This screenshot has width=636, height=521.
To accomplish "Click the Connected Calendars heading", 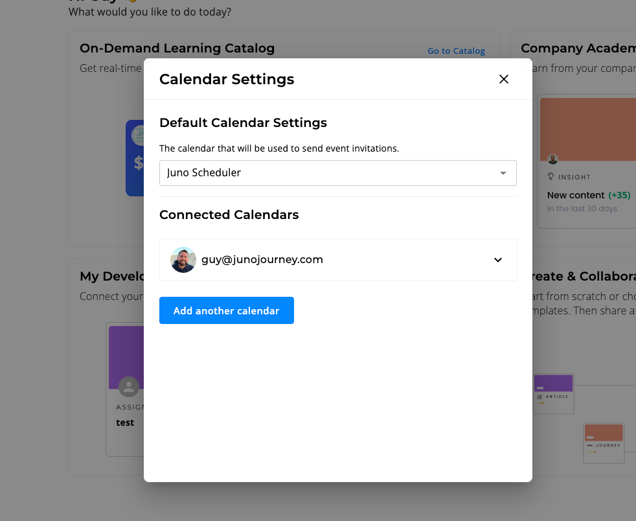I will tap(229, 214).
